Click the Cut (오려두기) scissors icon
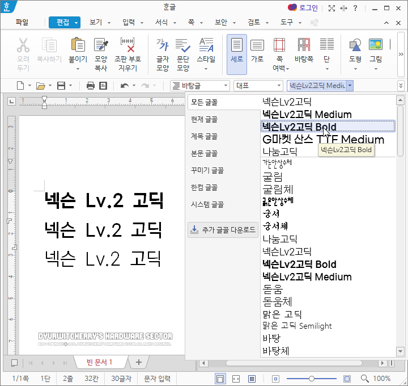Image resolution: width=408 pixels, height=386 pixels. coord(23,45)
